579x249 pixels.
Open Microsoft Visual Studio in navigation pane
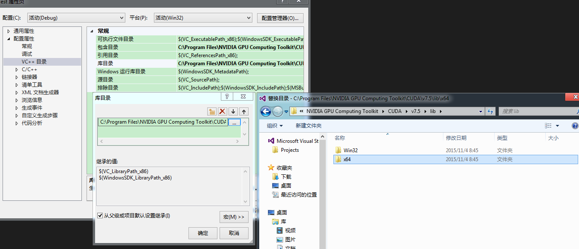point(293,141)
